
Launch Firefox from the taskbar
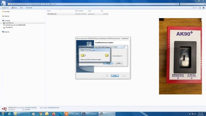tap(53, 114)
